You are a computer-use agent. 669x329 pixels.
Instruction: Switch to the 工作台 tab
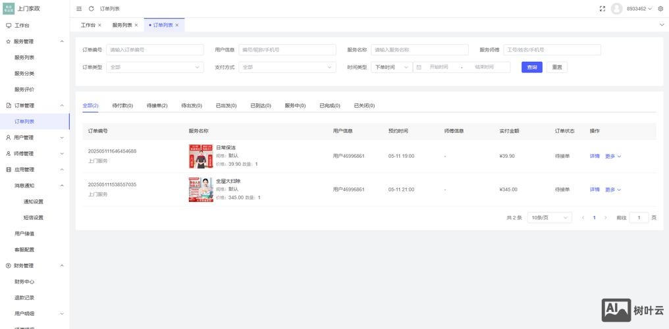coord(88,25)
